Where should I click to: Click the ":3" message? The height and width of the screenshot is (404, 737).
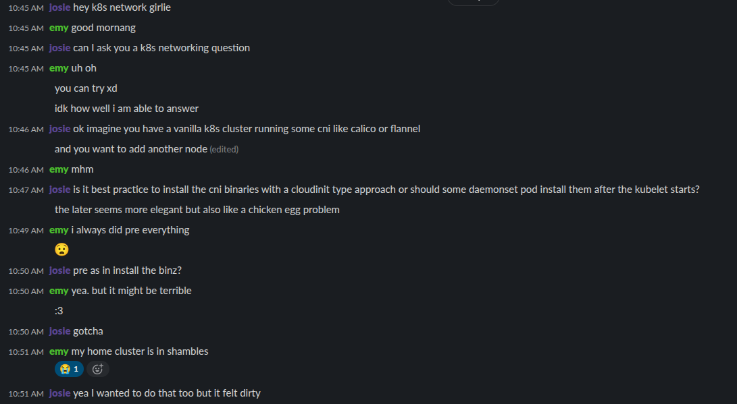tap(59, 311)
